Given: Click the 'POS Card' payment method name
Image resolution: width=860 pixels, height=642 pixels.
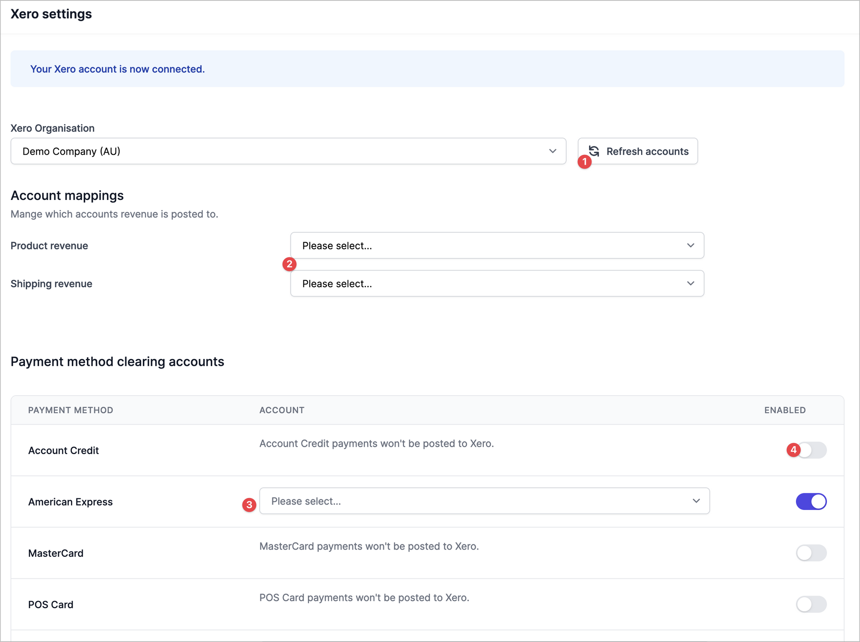Looking at the screenshot, I should (51, 605).
